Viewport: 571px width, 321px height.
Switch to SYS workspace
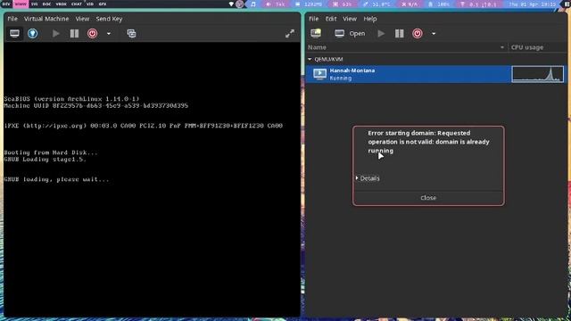coord(34,4)
